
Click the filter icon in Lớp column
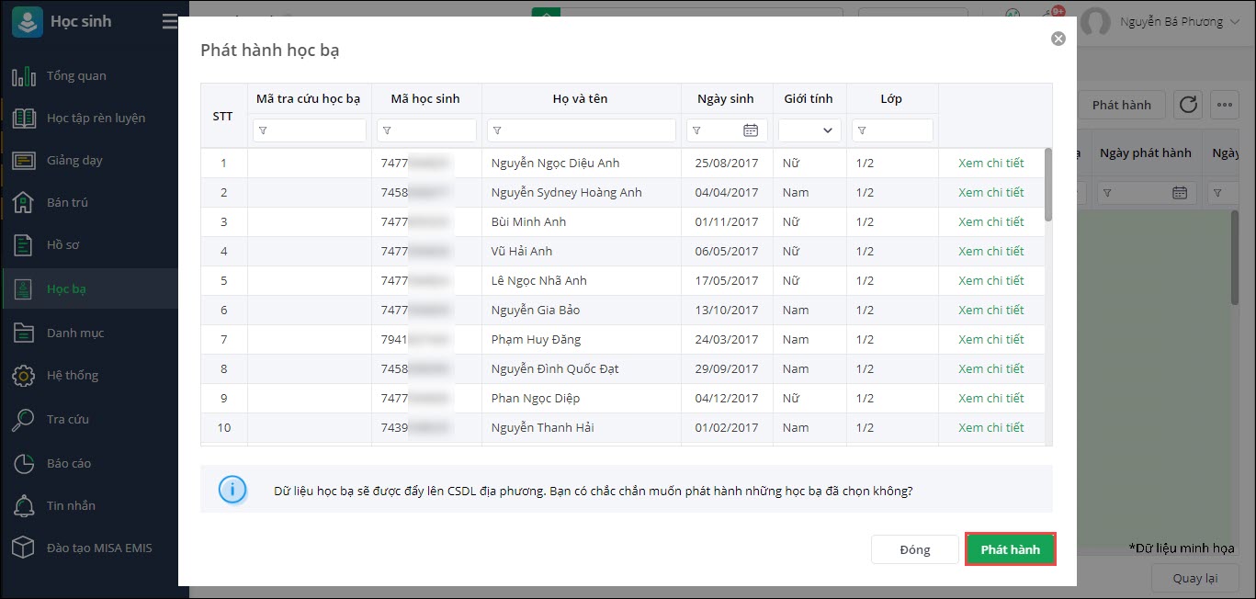pos(862,130)
